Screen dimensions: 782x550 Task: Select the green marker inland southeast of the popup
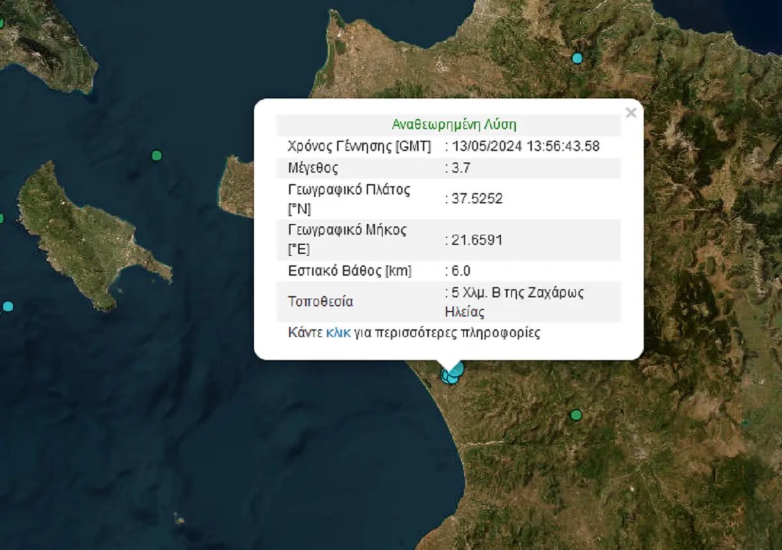[x=576, y=415]
